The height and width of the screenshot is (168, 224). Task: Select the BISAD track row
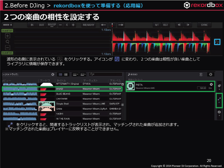click(62, 89)
